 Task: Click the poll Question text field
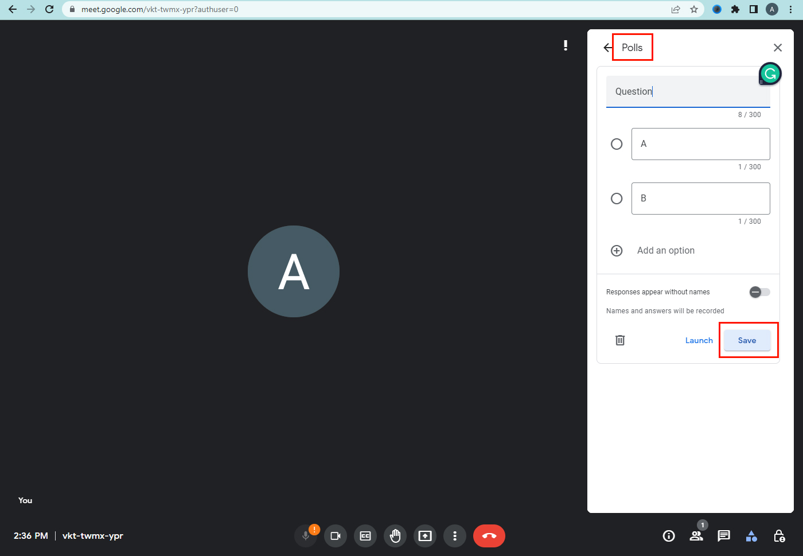pos(683,92)
